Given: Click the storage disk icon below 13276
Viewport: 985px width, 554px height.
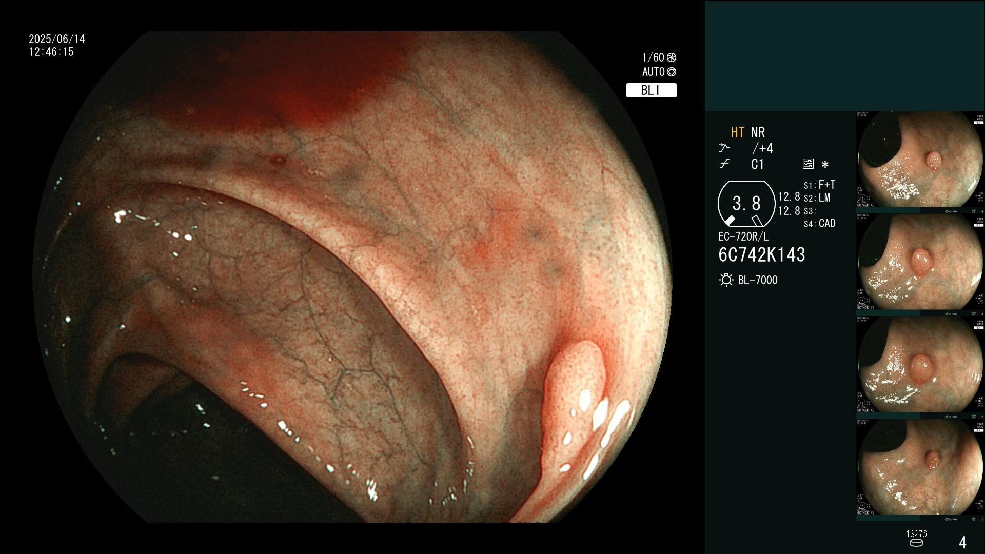Looking at the screenshot, I should [916, 543].
